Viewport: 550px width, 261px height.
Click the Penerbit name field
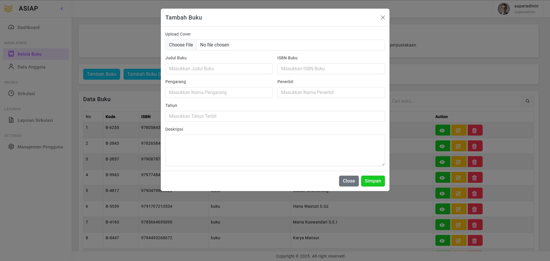point(331,93)
